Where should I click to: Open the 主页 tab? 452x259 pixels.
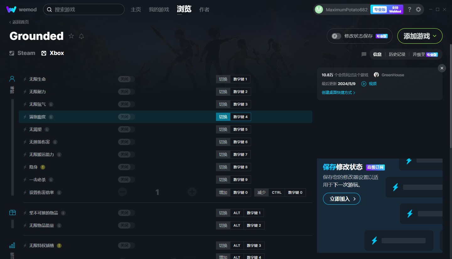(x=136, y=10)
